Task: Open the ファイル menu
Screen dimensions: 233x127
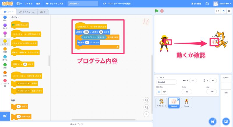Action: (29, 4)
